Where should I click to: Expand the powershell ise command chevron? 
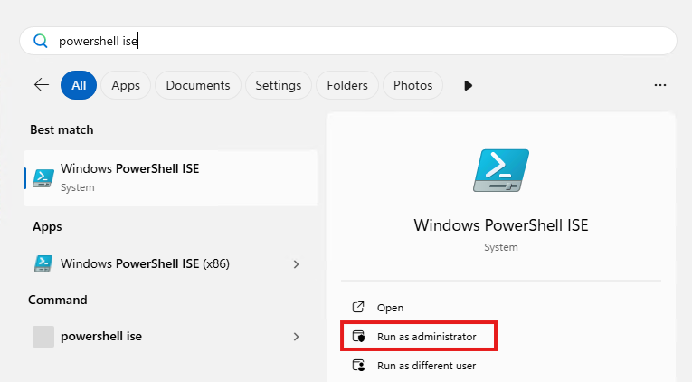pyautogui.click(x=297, y=337)
